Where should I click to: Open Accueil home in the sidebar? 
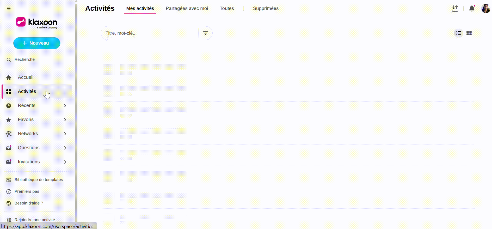tap(26, 77)
